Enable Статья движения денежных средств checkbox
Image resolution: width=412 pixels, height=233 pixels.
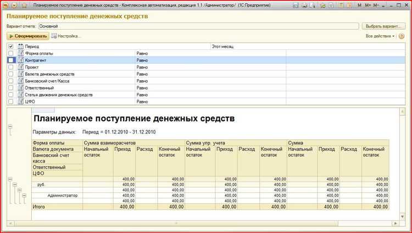(11, 95)
